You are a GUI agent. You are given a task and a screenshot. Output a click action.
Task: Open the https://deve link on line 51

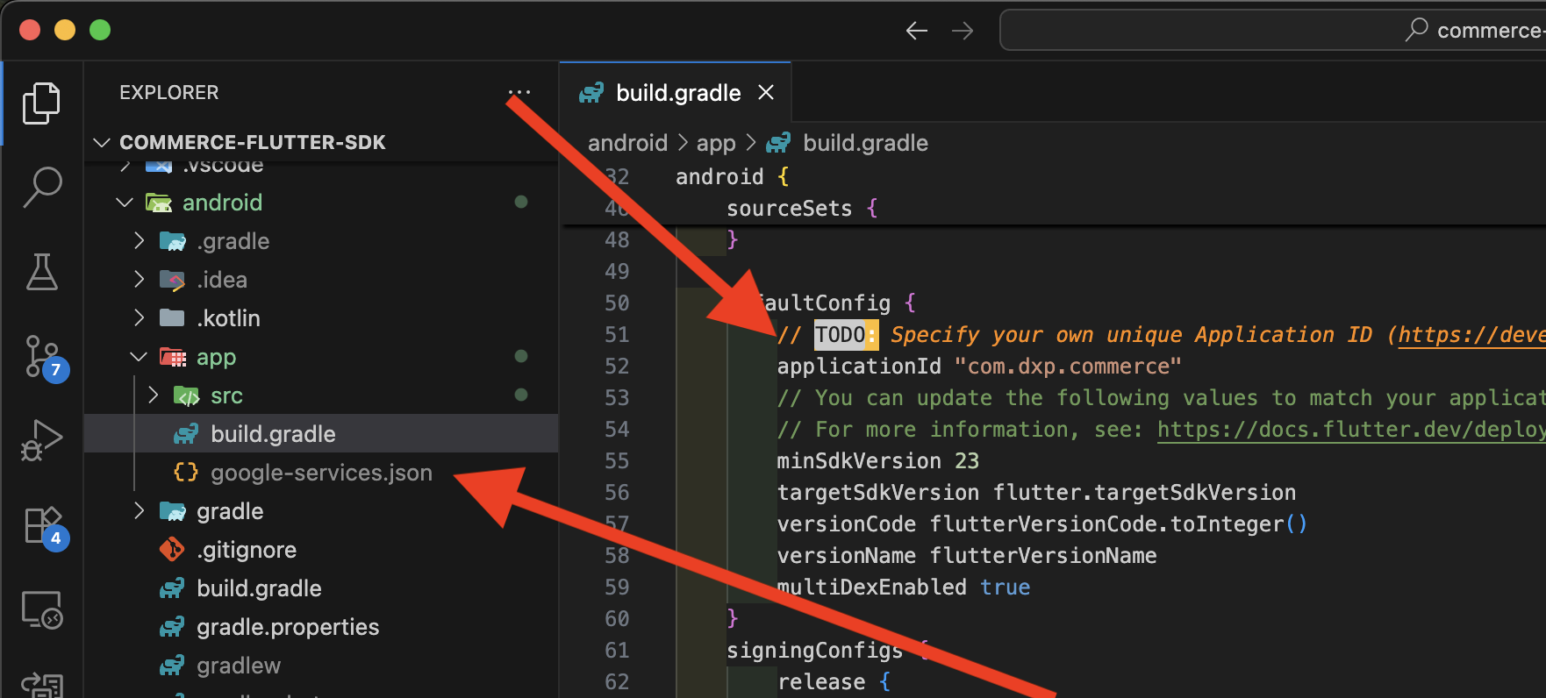tap(1471, 335)
